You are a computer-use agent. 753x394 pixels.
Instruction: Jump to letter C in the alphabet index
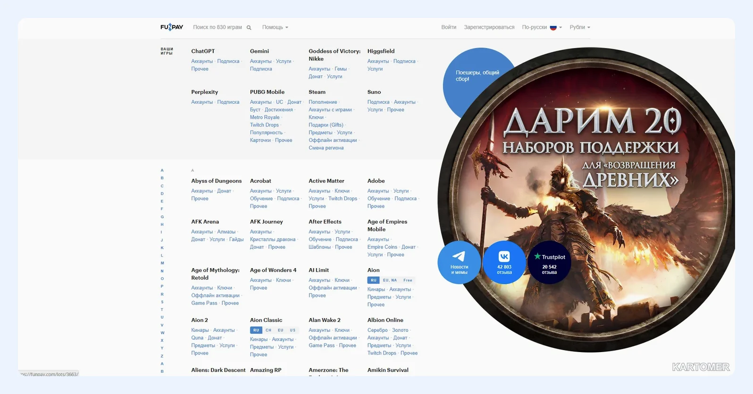pos(162,186)
